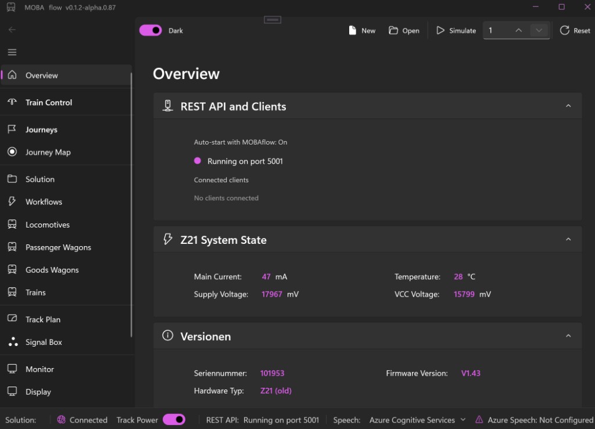Click the Journey Map circle icon
595x429 pixels.
pos(12,152)
